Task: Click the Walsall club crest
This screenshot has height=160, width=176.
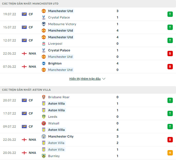Action: point(44,123)
